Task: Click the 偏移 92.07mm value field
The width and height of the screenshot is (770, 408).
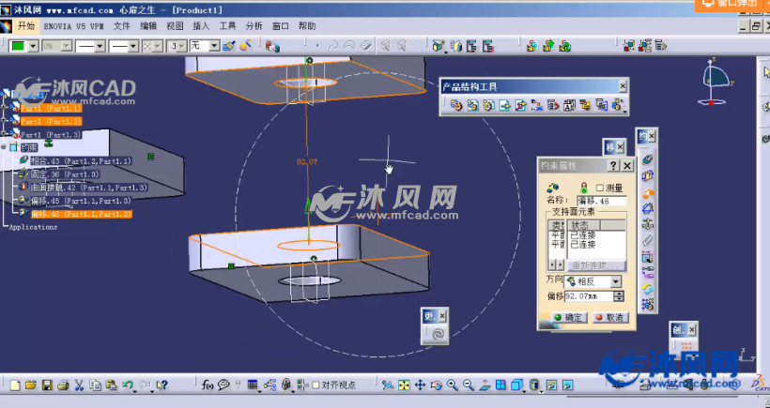Action: [x=590, y=296]
